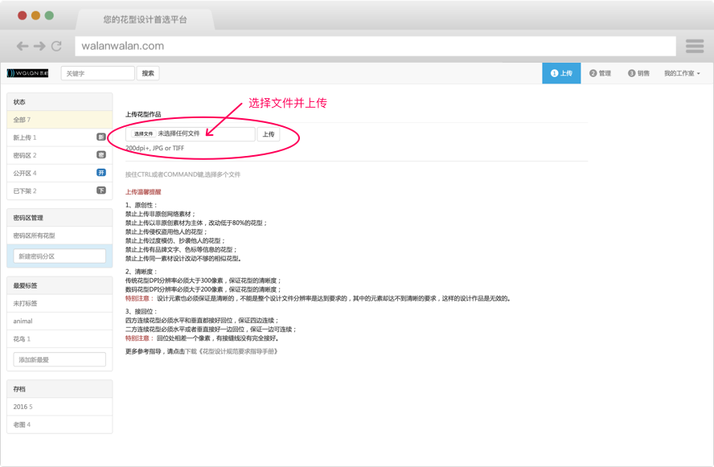Click the 选择文件 file chooser button
Viewport: 714px width, 467px height.
click(143, 134)
